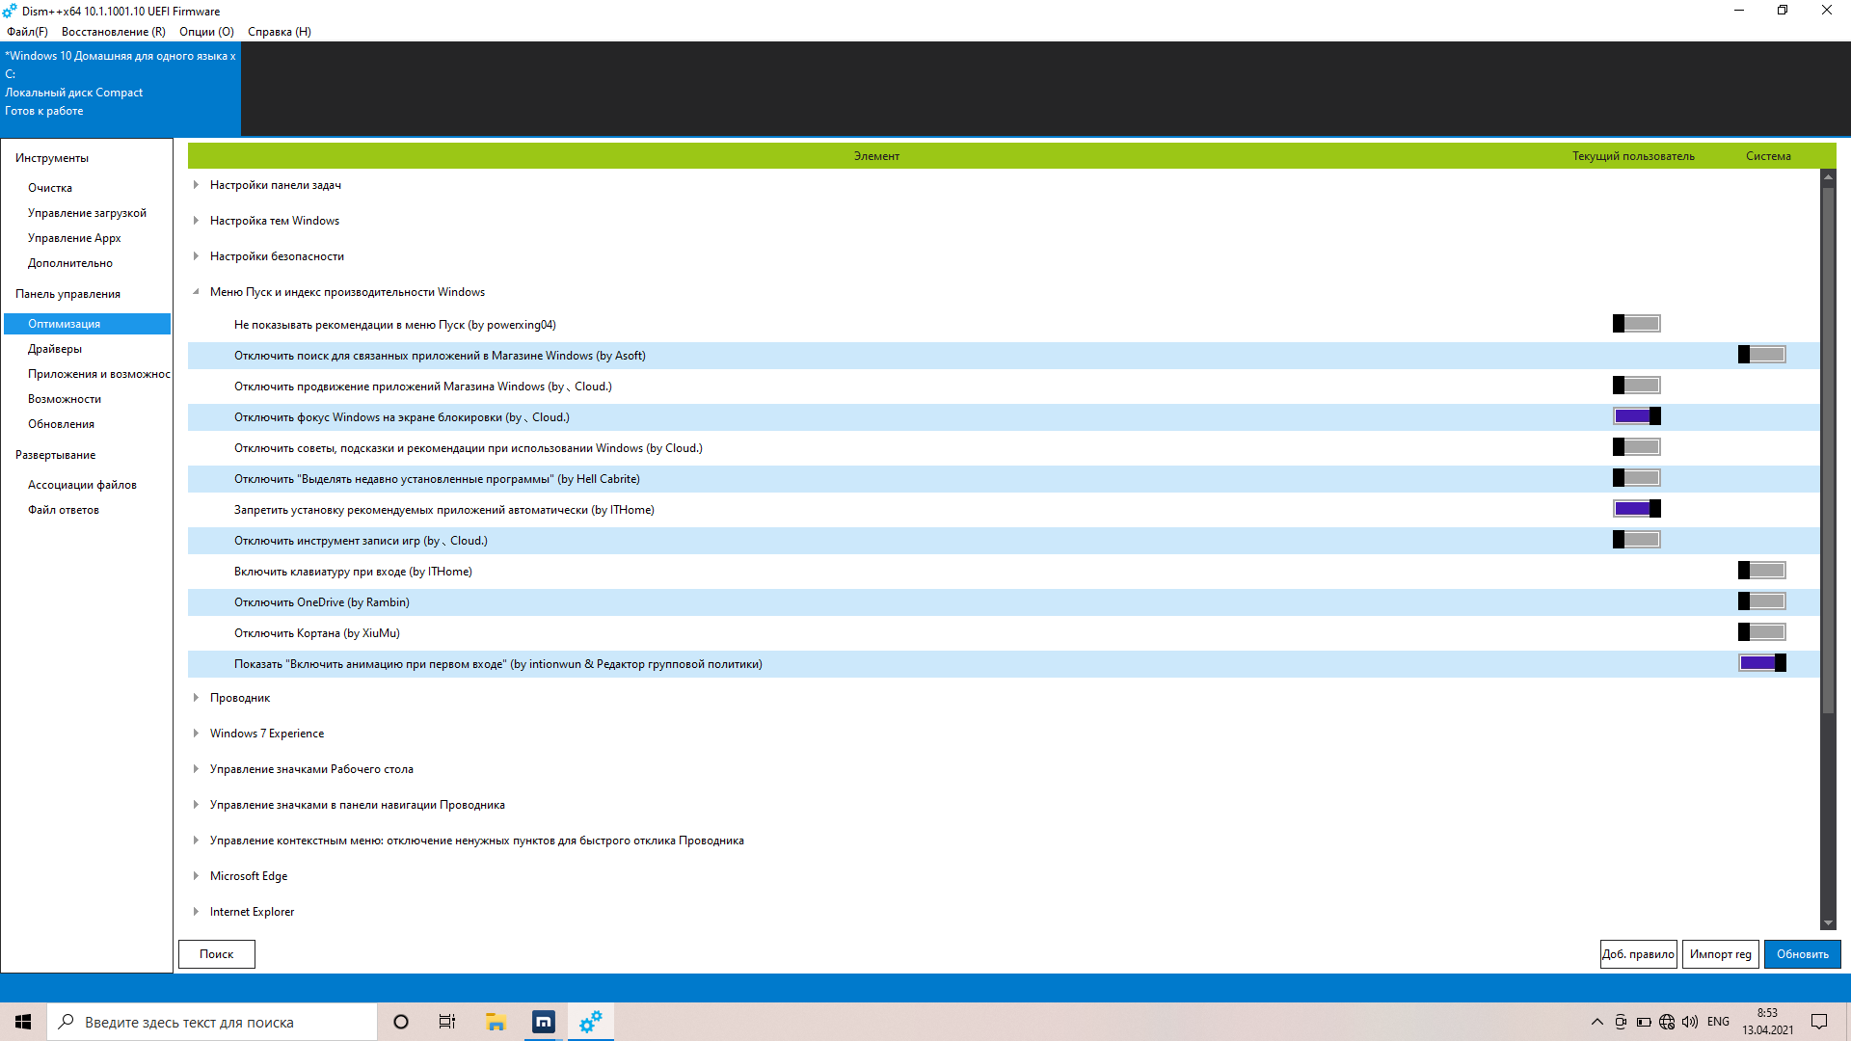1851x1041 pixels.
Task: Click the Обновить button
Action: pyautogui.click(x=1803, y=954)
